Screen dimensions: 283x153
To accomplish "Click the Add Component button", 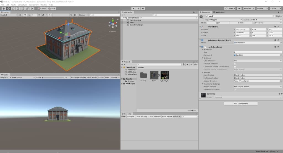I will click(241, 104).
